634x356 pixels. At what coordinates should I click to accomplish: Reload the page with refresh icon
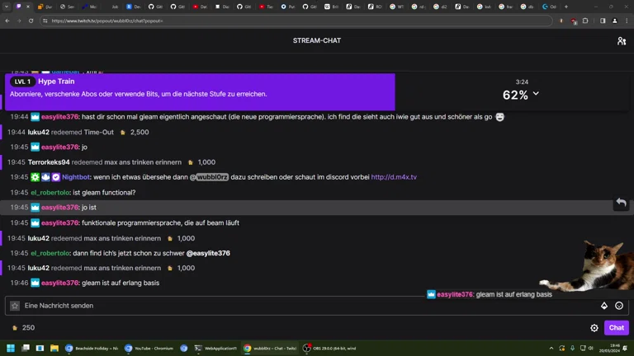[x=31, y=21]
